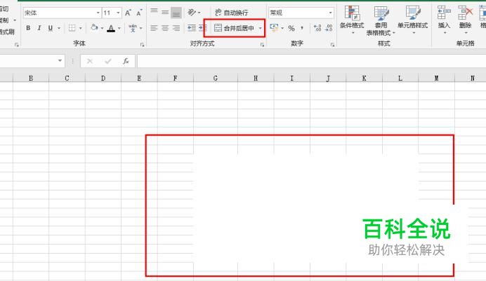Select column D header
Screen dimensions: 486x281
(x=103, y=78)
